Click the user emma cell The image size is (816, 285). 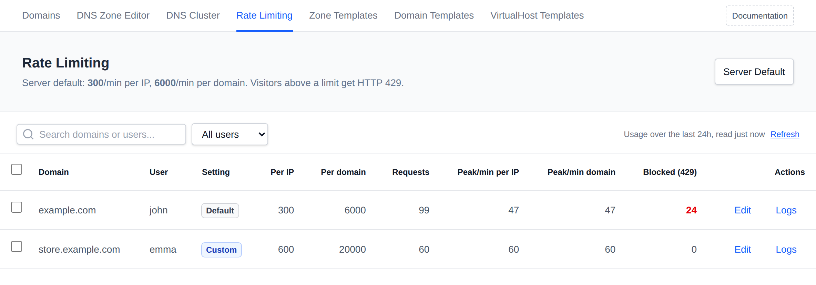[163, 250]
